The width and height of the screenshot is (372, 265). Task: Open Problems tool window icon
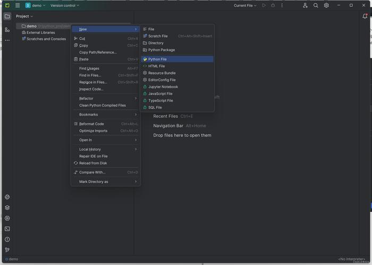7,240
